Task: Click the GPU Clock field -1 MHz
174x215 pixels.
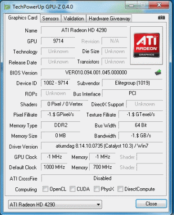Action: [x=54, y=157]
